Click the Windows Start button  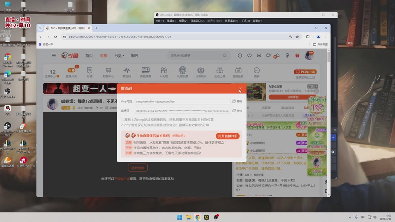tap(179, 217)
